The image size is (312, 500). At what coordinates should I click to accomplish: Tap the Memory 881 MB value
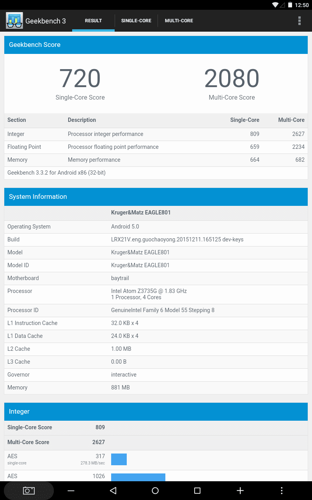[x=121, y=387]
